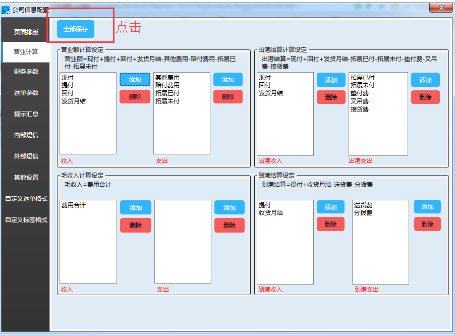Select 赔付费用 in 营业额 expense list
Screen dimensions: 455x335
click(167, 86)
